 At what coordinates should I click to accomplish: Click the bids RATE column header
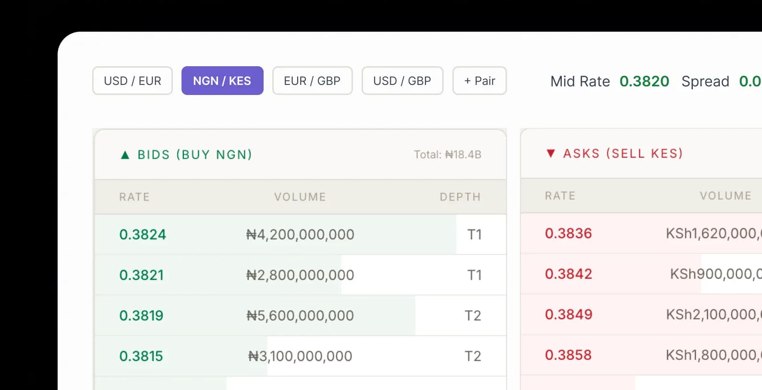coord(134,197)
